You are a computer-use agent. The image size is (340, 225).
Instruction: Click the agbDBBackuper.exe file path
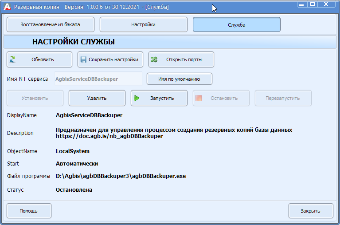click(121, 176)
